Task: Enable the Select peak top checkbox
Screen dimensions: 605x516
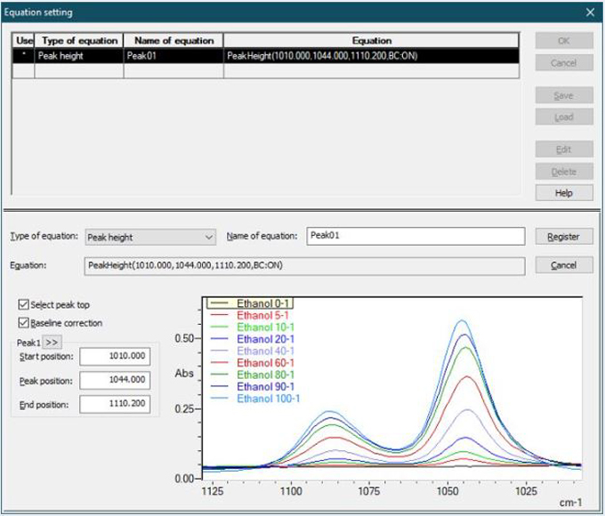Action: (x=24, y=305)
